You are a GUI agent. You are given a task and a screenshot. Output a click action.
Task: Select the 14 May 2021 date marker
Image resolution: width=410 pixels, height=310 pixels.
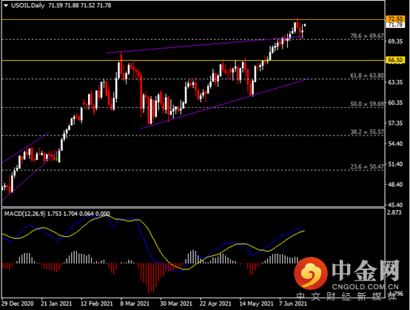[256, 304]
